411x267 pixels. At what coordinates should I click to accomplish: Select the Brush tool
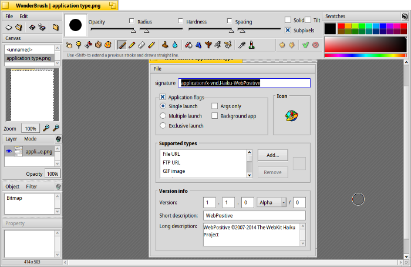click(122, 45)
